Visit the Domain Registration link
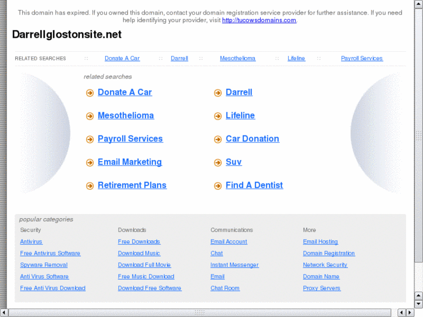Viewport: 423px width, 317px height. click(x=329, y=254)
